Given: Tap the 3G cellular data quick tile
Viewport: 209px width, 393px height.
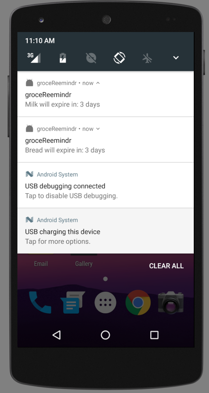Looking at the screenshot, I should (34, 58).
